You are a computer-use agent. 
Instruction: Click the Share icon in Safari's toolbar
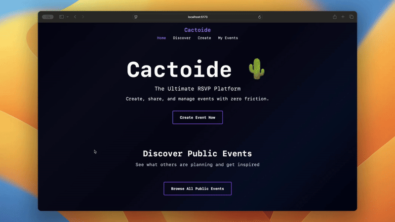tap(335, 17)
